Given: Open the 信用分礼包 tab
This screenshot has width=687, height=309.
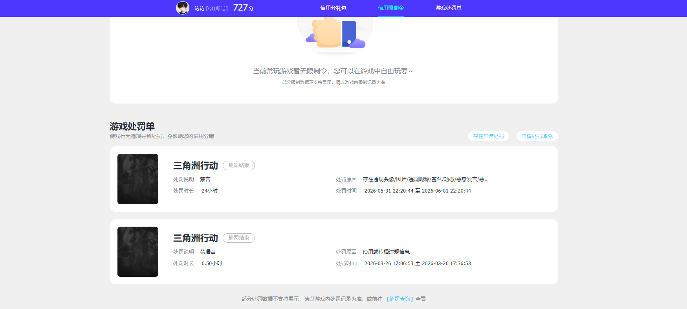Looking at the screenshot, I should click(333, 8).
